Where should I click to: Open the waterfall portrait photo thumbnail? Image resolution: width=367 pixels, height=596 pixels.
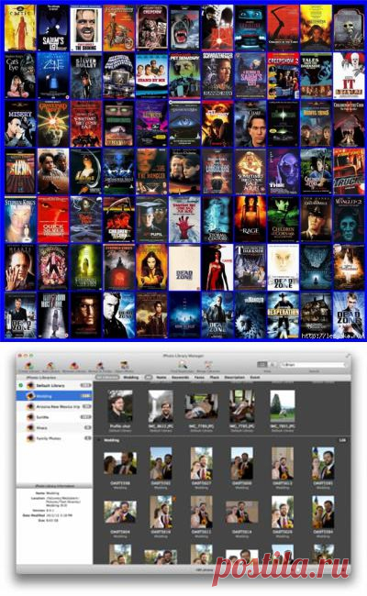pyautogui.click(x=161, y=407)
